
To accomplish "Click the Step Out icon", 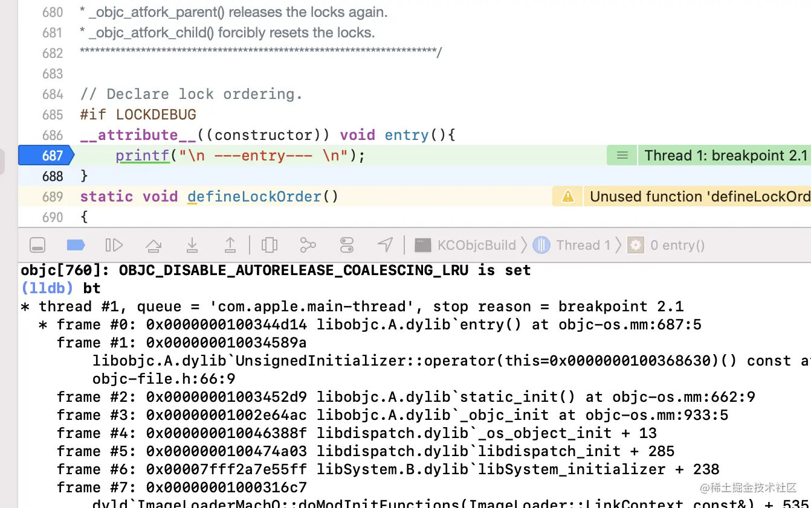I will pyautogui.click(x=230, y=244).
